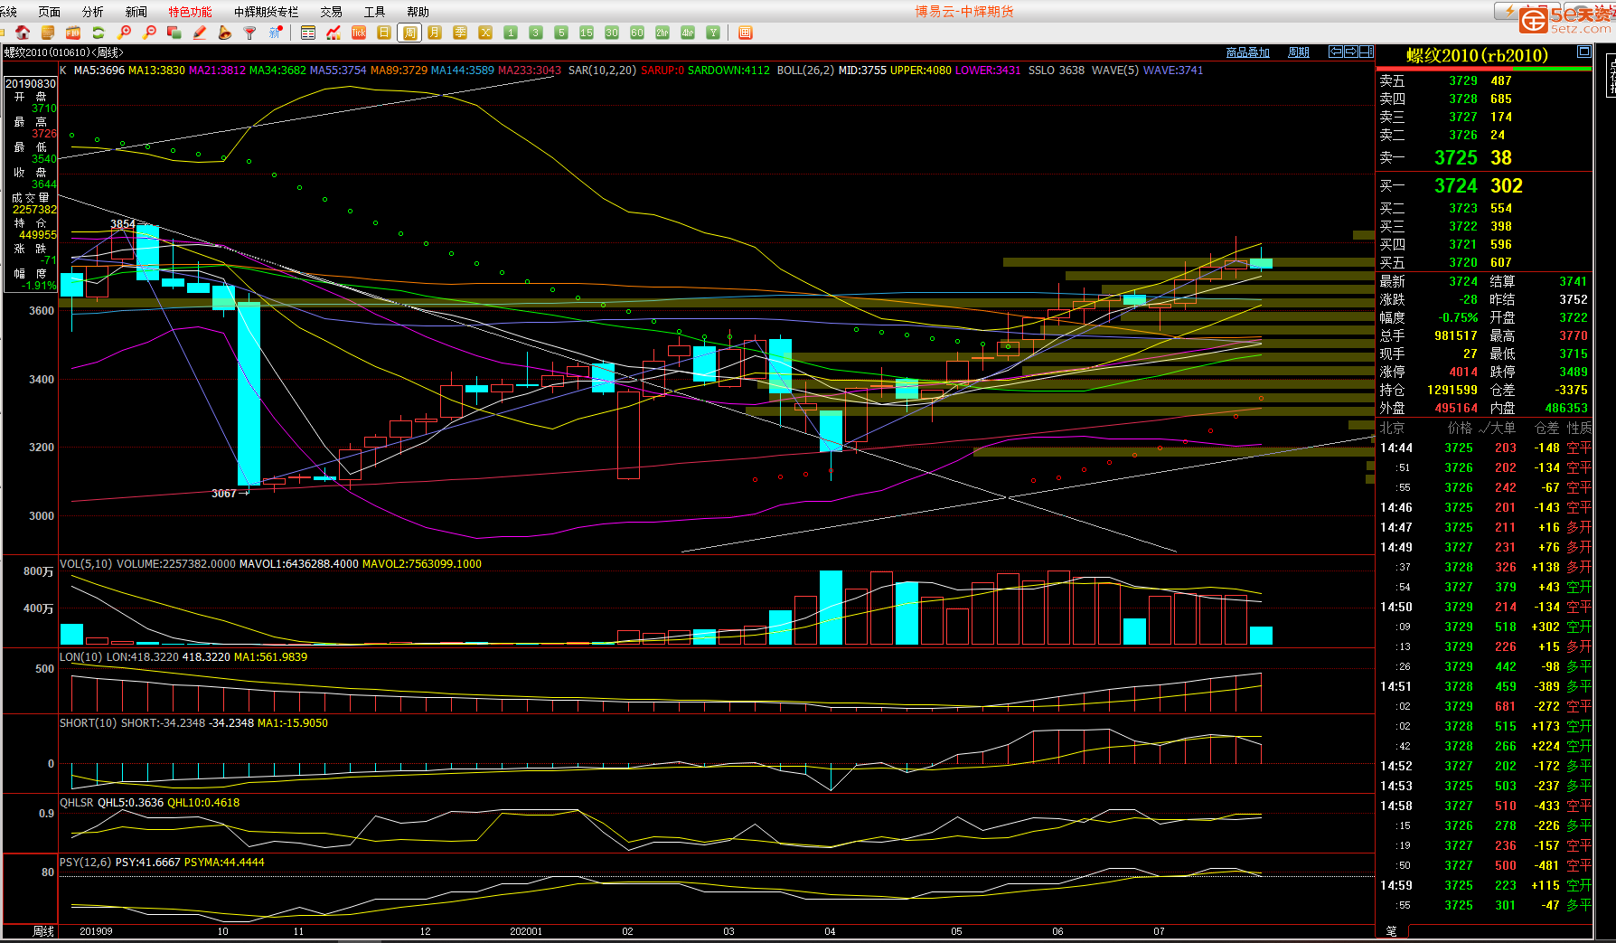The width and height of the screenshot is (1616, 943).
Task: Click the zoom in magnifier icon
Action: (125, 33)
